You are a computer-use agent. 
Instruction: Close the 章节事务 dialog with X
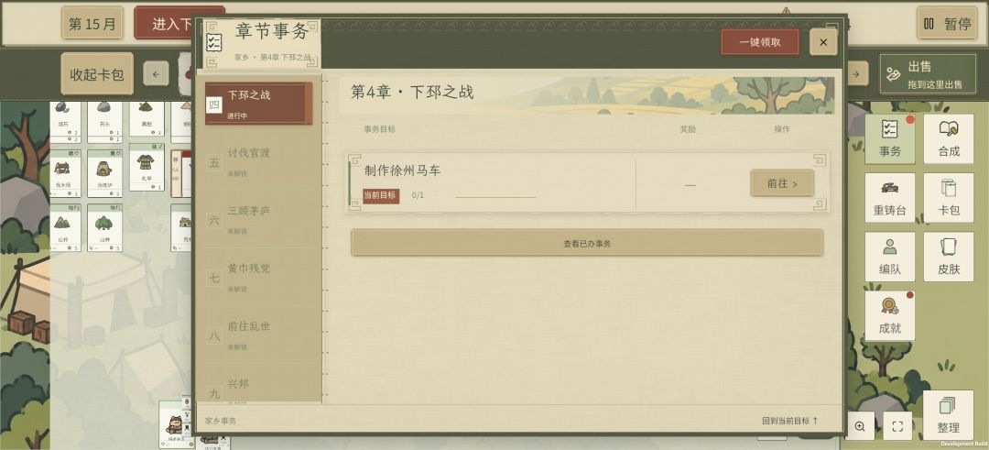coord(823,42)
